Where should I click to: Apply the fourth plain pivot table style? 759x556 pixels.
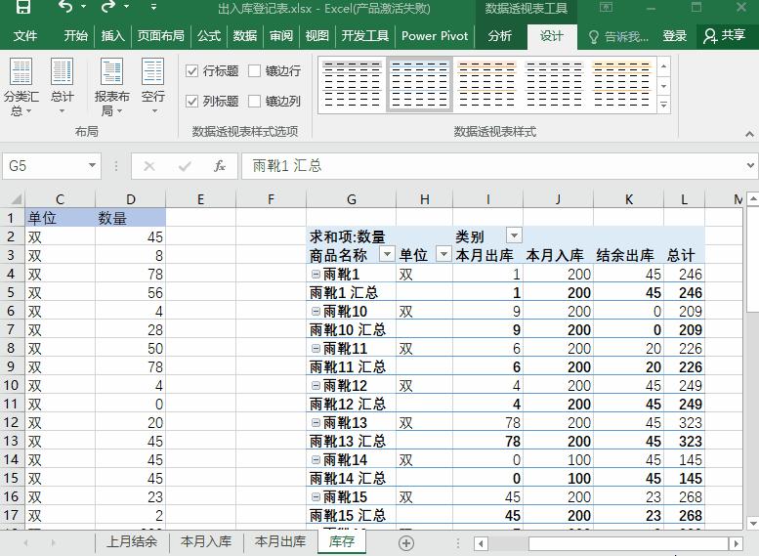[x=554, y=84]
